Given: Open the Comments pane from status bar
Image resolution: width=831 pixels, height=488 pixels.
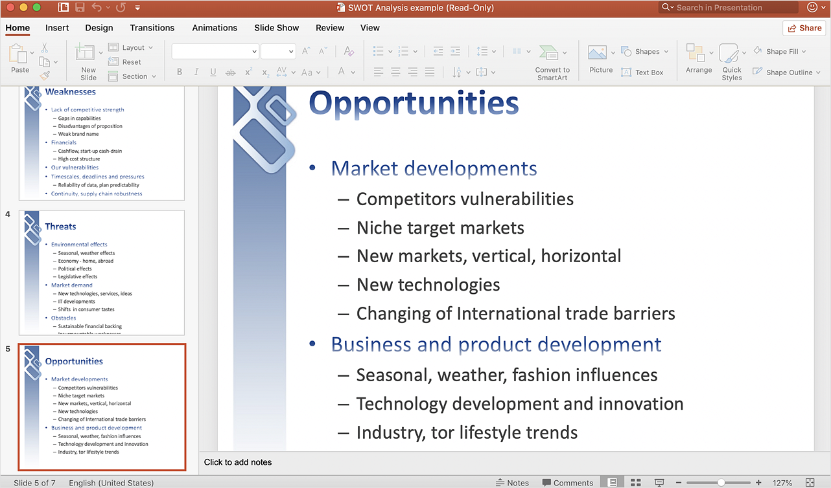Looking at the screenshot, I should [567, 483].
